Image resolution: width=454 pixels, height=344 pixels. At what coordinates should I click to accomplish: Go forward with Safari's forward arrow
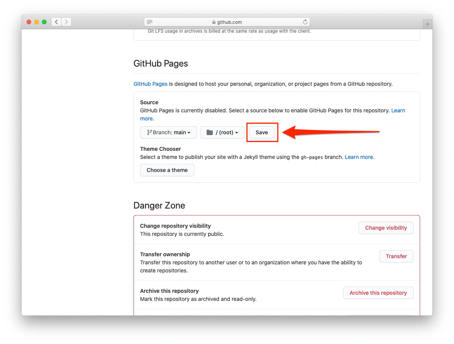tap(66, 22)
